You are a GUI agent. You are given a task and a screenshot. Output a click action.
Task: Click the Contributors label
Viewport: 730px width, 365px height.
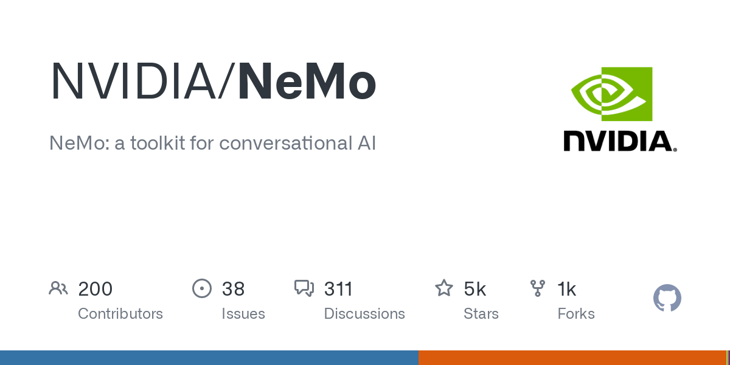click(x=120, y=314)
